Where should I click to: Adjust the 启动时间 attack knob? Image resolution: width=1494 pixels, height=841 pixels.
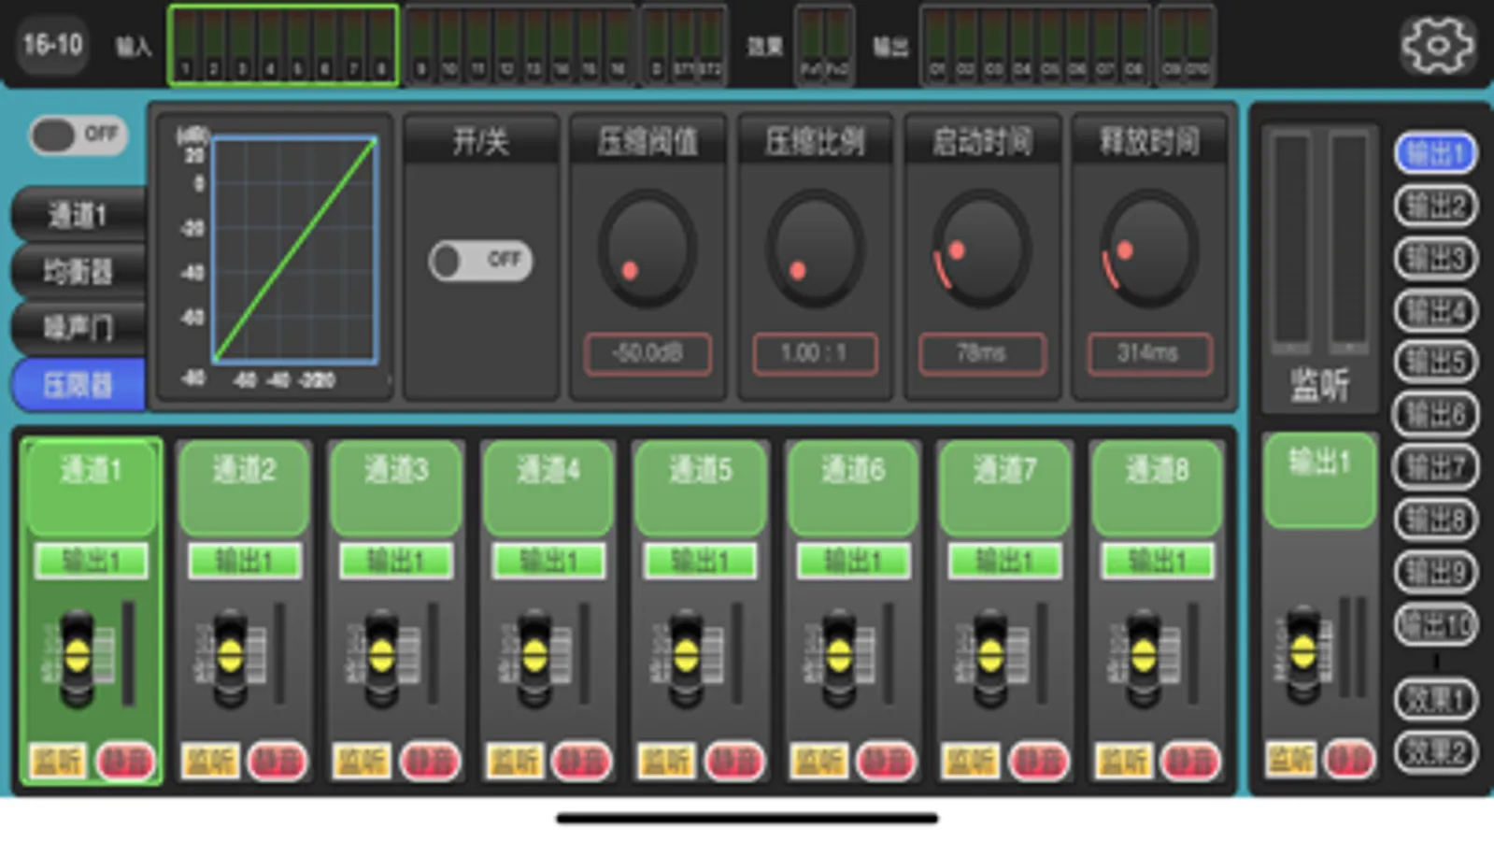point(981,250)
